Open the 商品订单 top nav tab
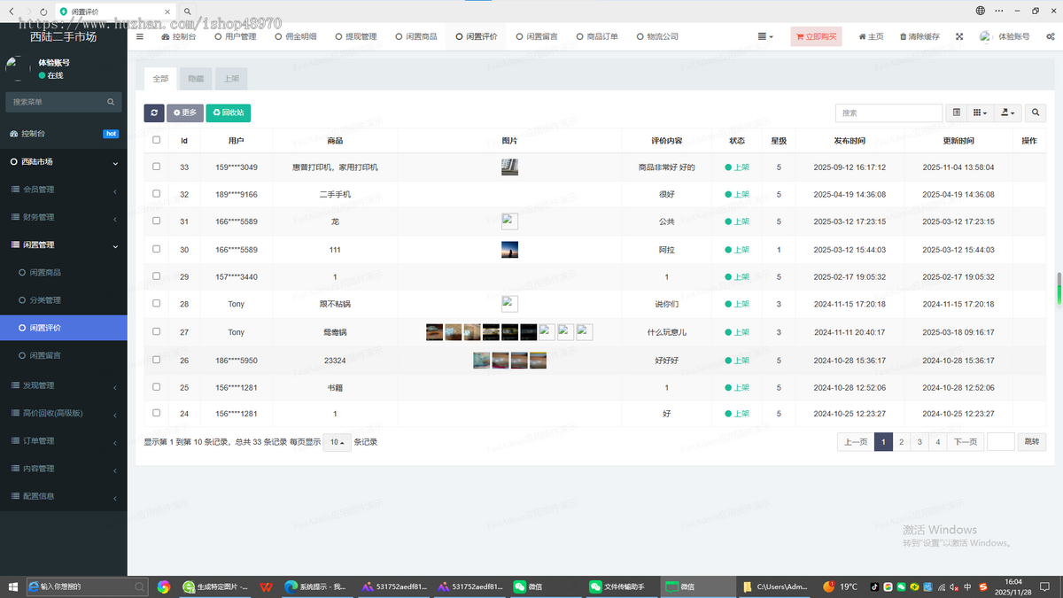The height and width of the screenshot is (598, 1063). (596, 37)
